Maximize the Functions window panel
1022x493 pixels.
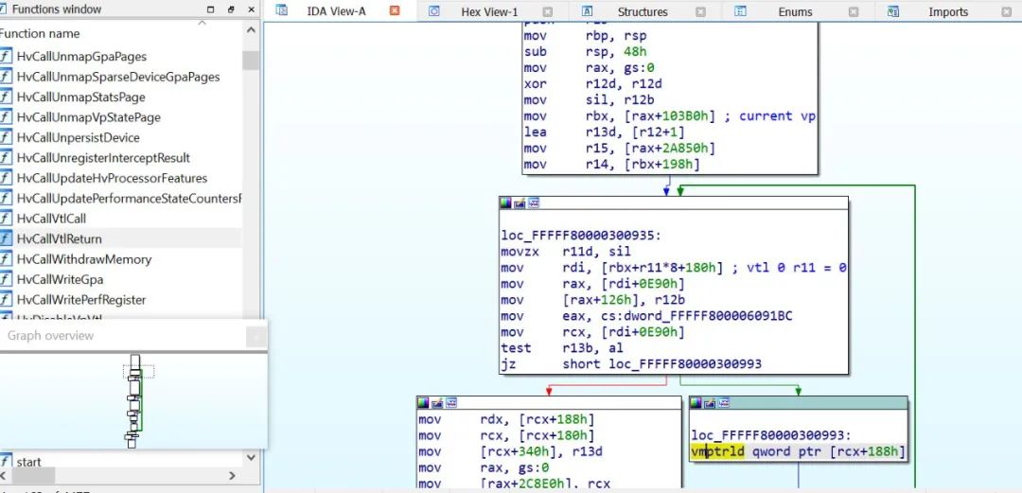pos(210,9)
